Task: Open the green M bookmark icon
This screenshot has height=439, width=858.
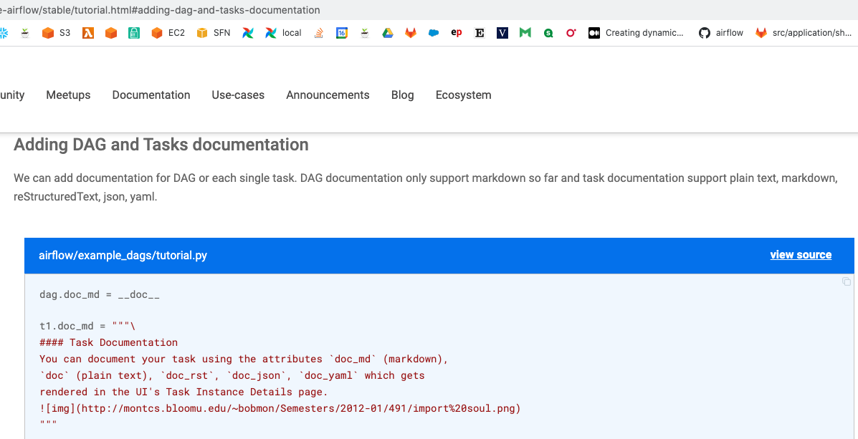Action: coord(525,33)
